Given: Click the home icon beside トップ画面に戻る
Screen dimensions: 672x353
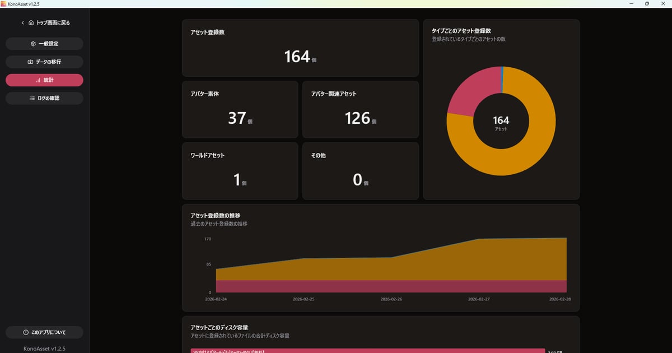Looking at the screenshot, I should (31, 23).
